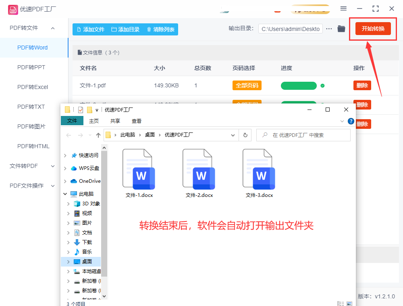
Task: Select PDF转Excel in sidebar
Action: (x=33, y=87)
